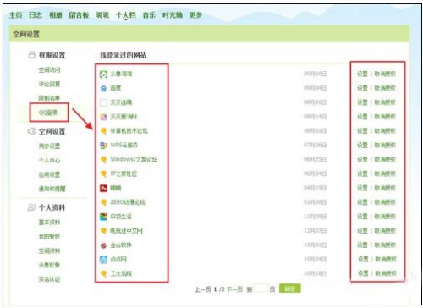Click the lock icon beside 权限设置

click(x=32, y=54)
